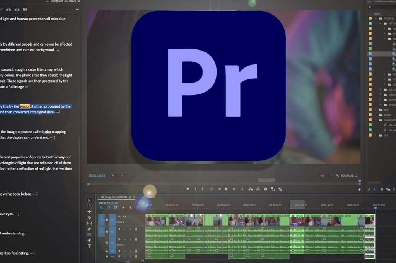The image size is (396, 263).
Task: Open the wrench settings in Program Monitor
Action: (x=337, y=175)
